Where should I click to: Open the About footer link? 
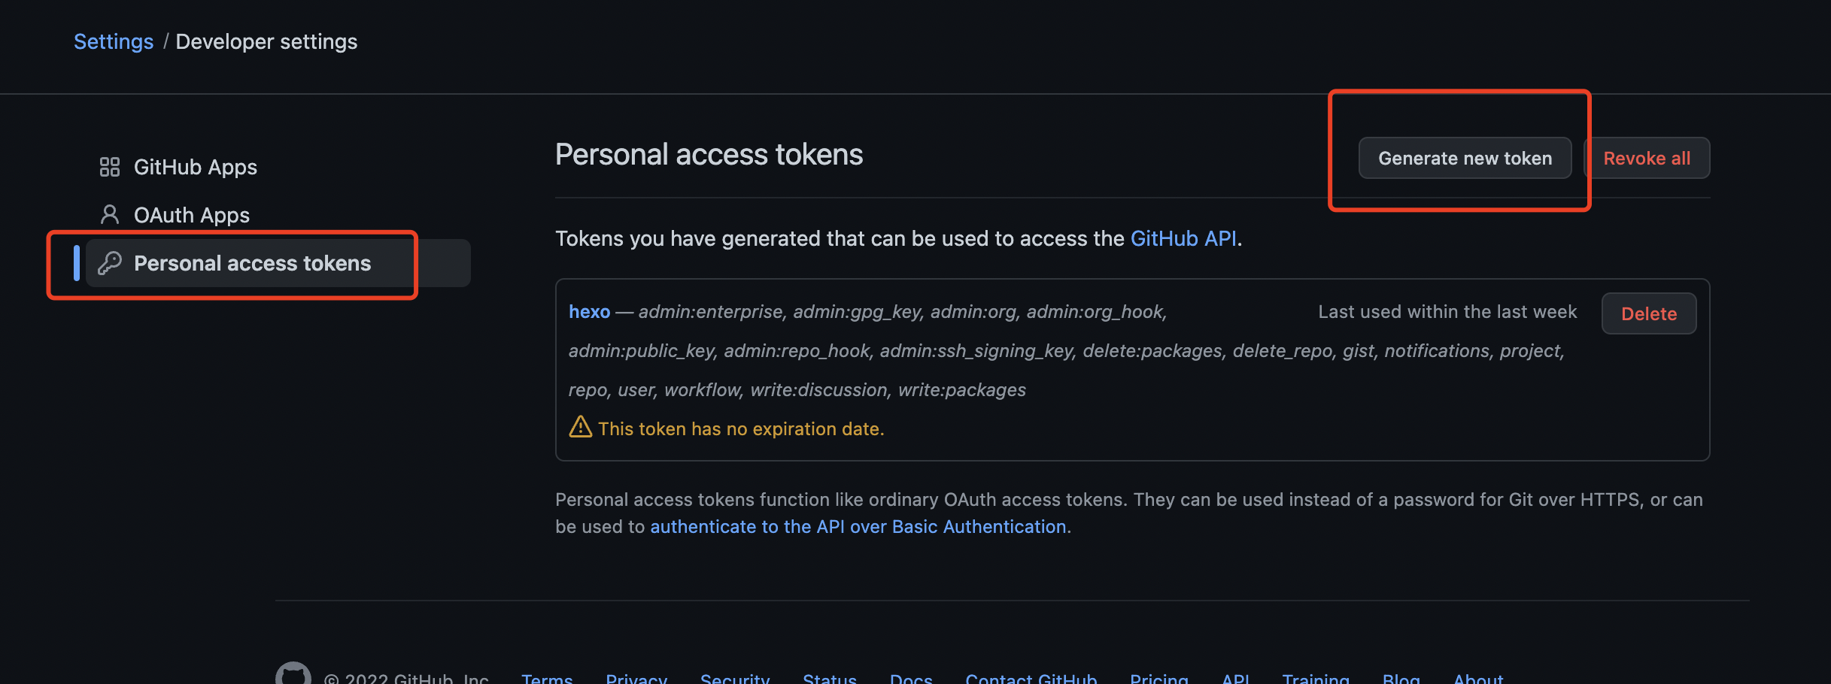[x=1478, y=678]
